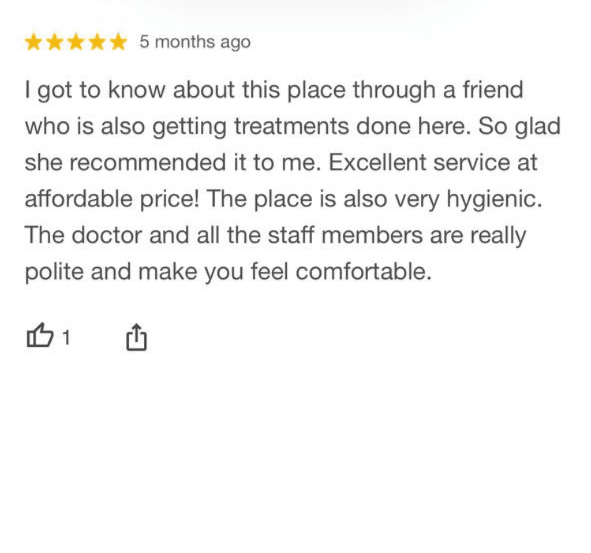Like the review with thumbs-up icon
The image size is (591, 553).
pos(40,337)
